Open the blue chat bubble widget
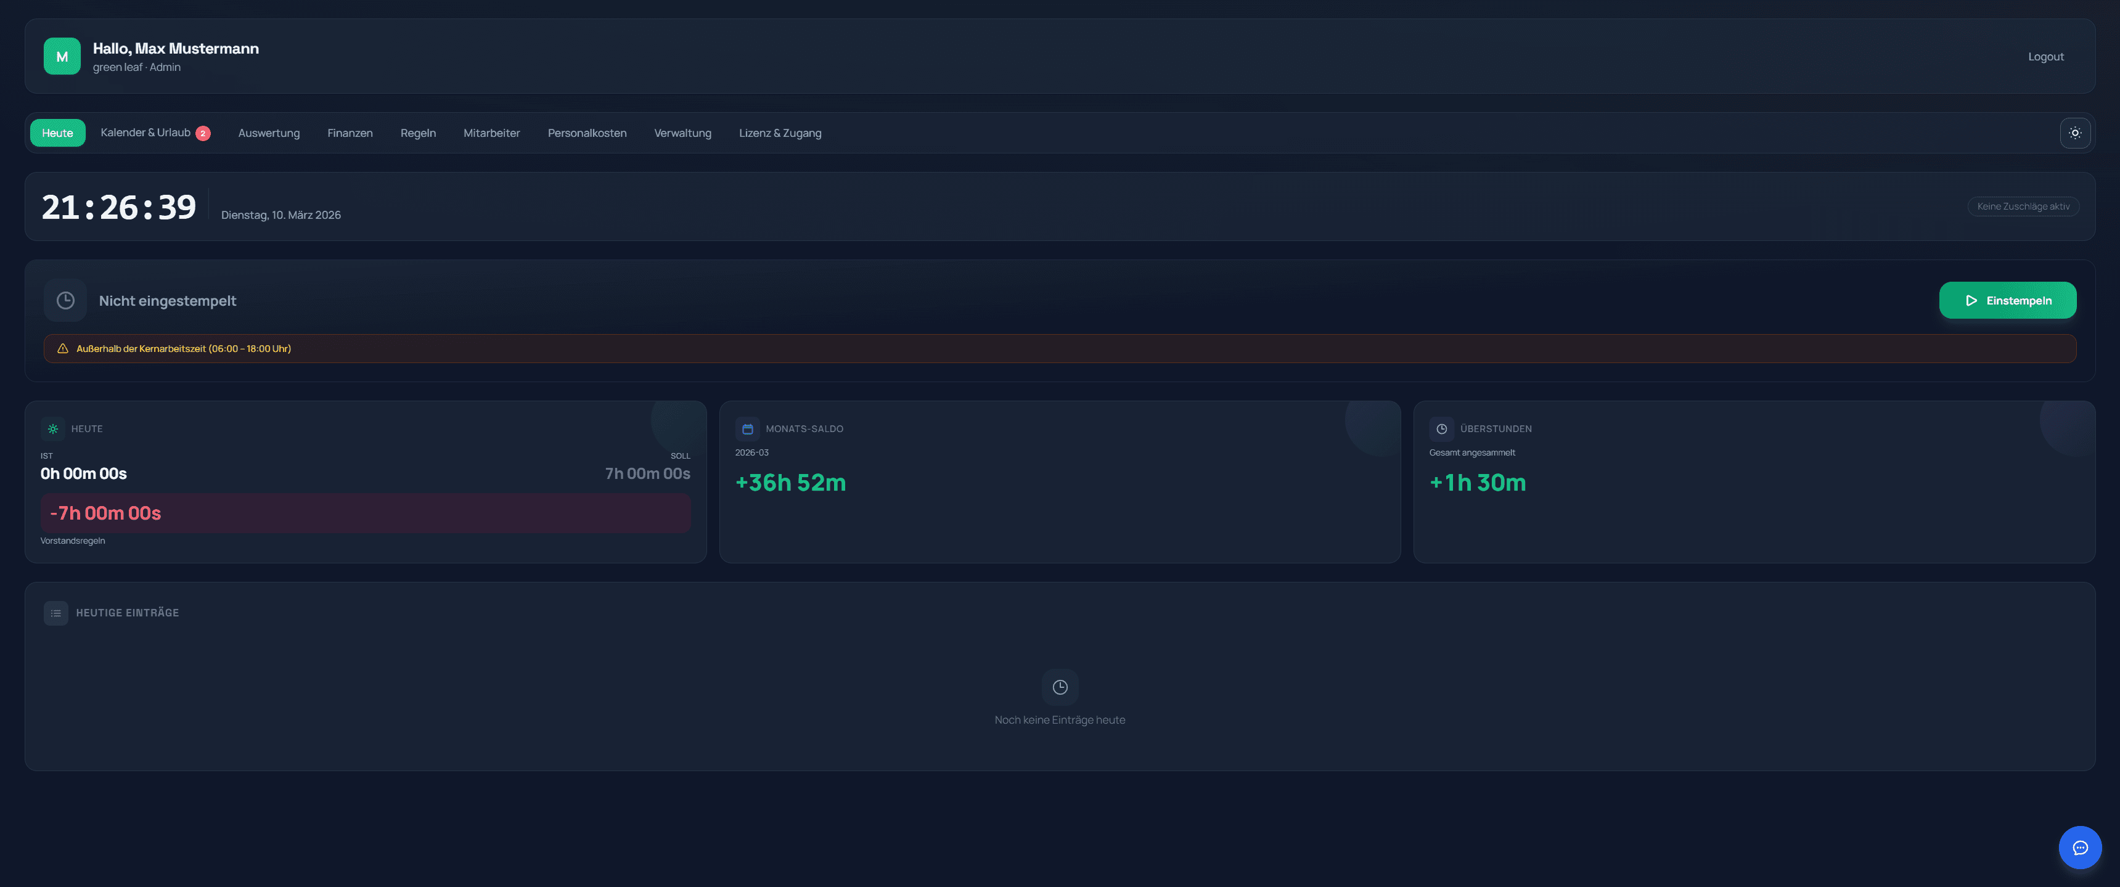This screenshot has height=887, width=2120. (2079, 848)
